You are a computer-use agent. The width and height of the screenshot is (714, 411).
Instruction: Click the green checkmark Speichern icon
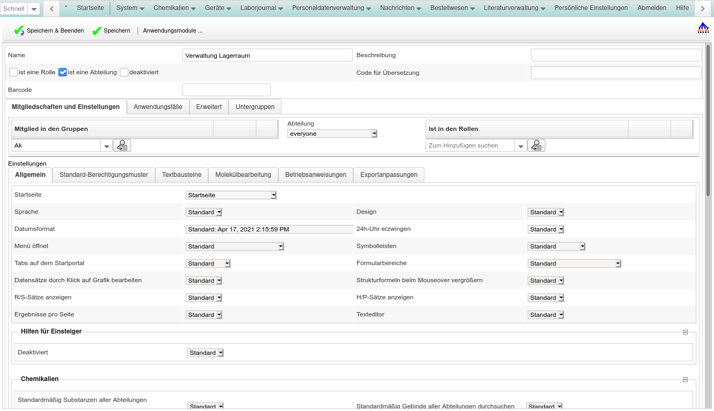(97, 31)
